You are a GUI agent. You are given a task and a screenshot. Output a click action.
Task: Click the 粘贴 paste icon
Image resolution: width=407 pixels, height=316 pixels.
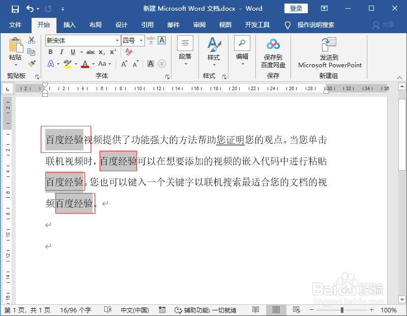tap(16, 45)
